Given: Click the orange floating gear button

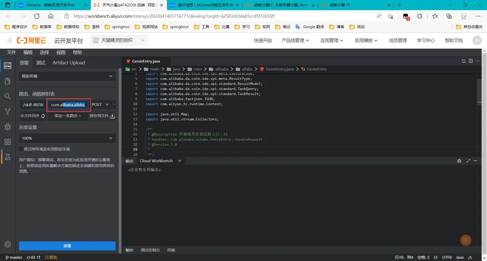Looking at the screenshot, I should click(465, 240).
